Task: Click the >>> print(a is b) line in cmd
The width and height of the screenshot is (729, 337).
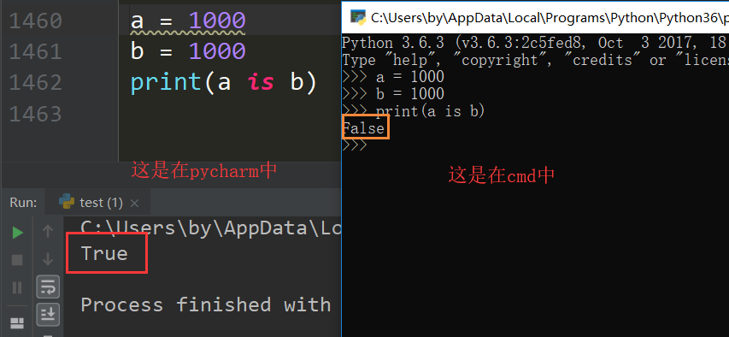Action: 414,111
